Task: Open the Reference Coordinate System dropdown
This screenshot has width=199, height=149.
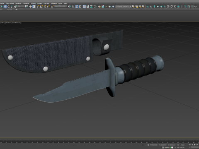Action: click(x=21, y=6)
